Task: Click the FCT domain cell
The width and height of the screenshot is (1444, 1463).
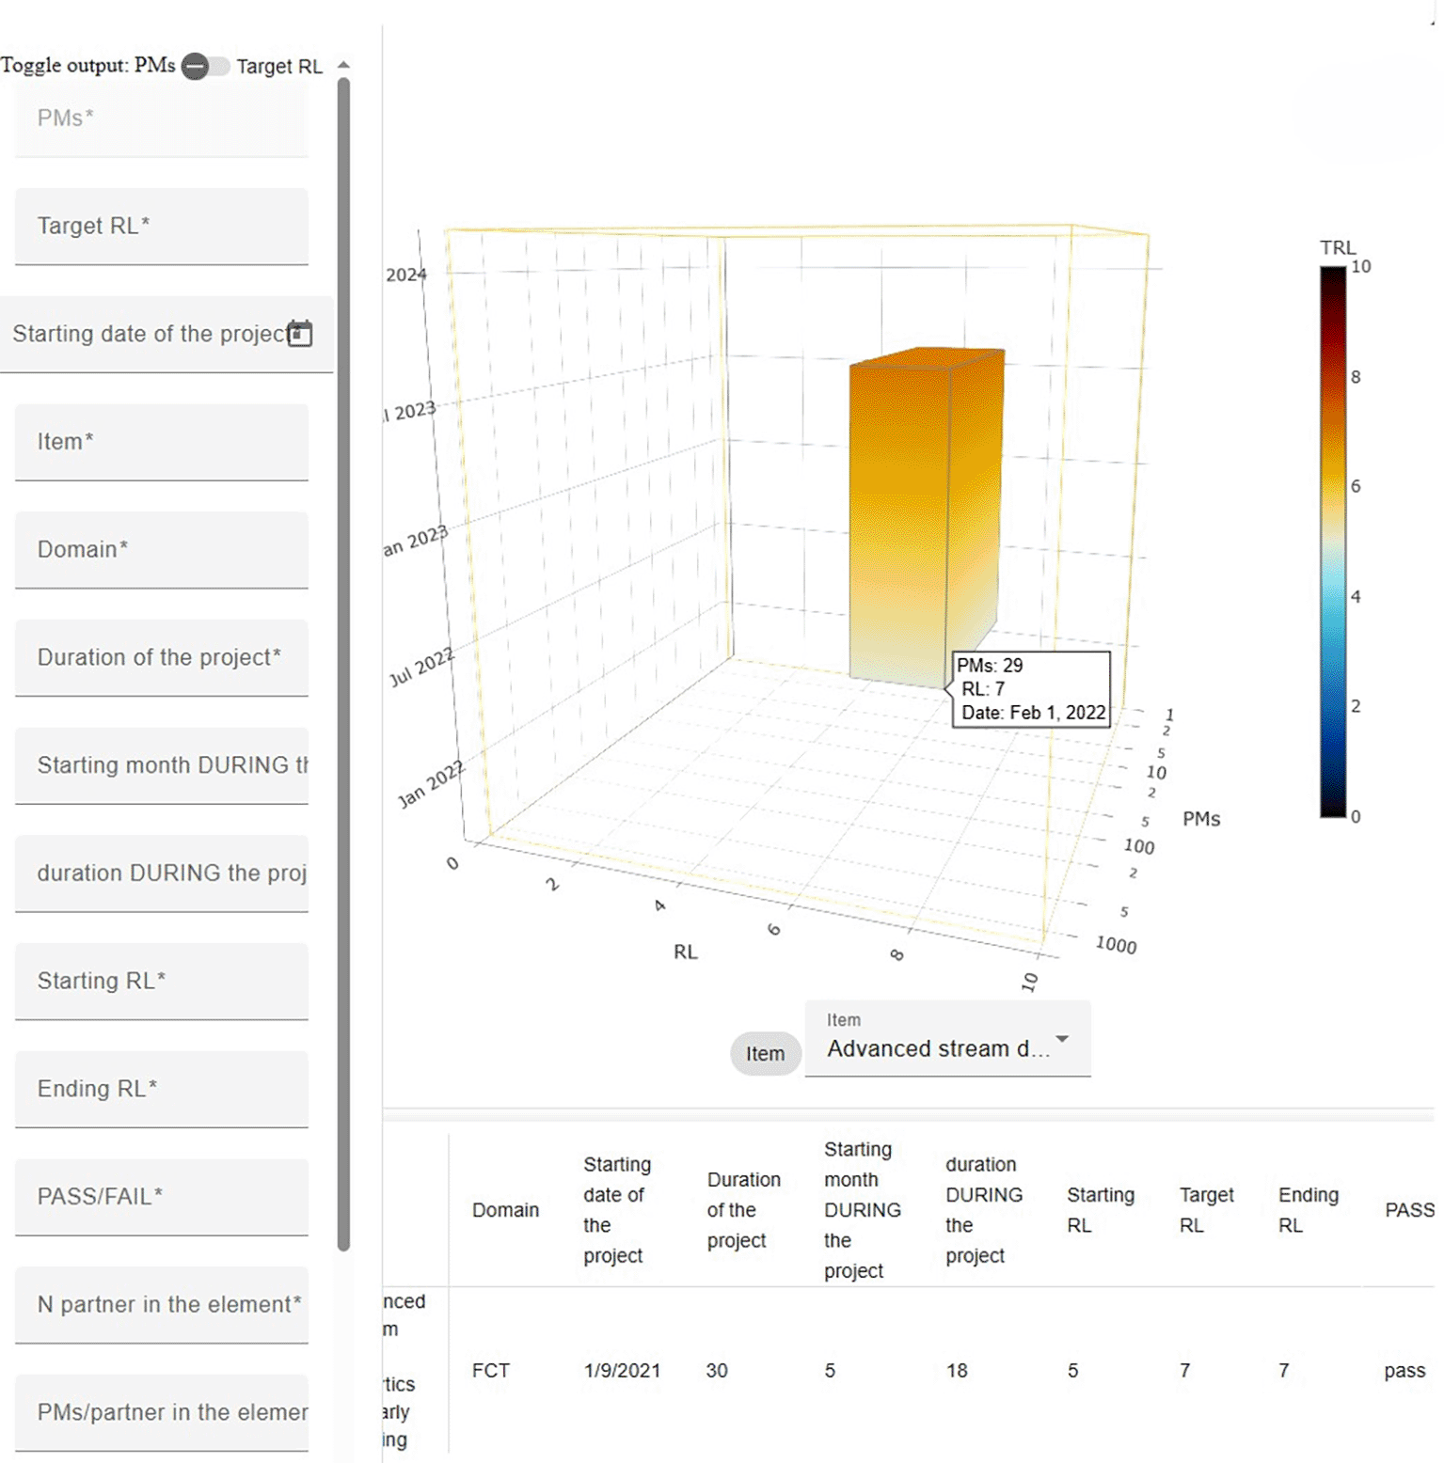Action: click(490, 1371)
